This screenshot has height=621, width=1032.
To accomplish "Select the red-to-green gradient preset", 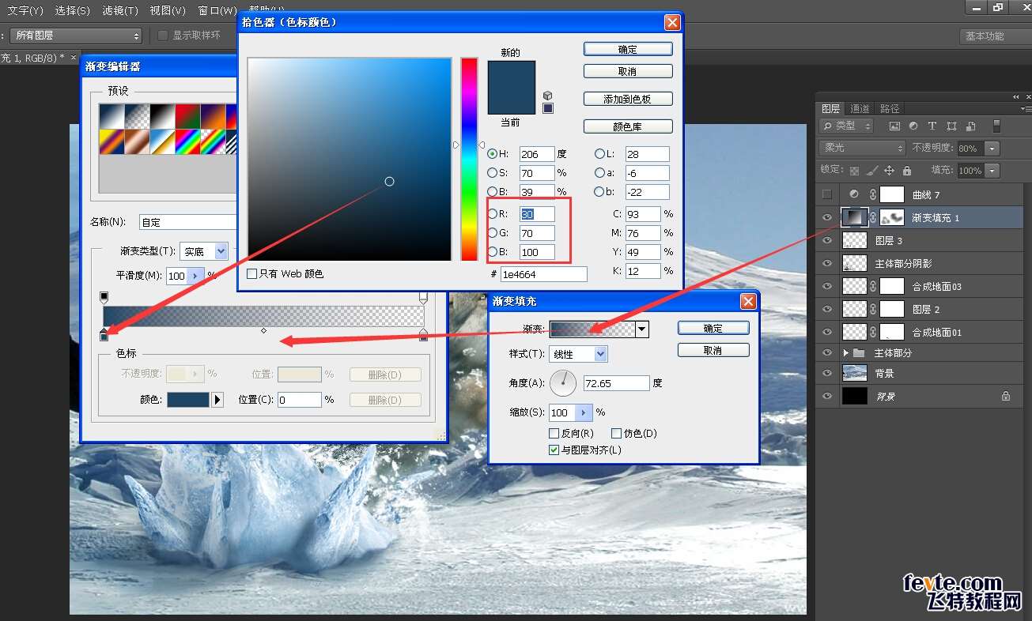I will click(x=187, y=117).
